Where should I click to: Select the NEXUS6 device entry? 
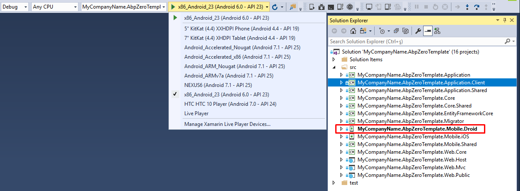pos(247,85)
